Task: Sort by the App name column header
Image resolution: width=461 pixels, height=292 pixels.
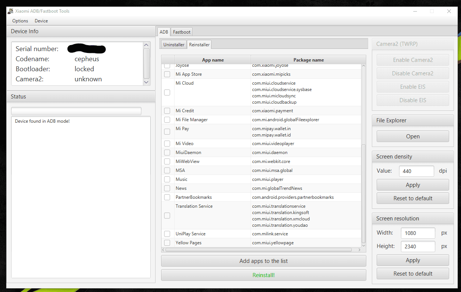Action: [213, 60]
